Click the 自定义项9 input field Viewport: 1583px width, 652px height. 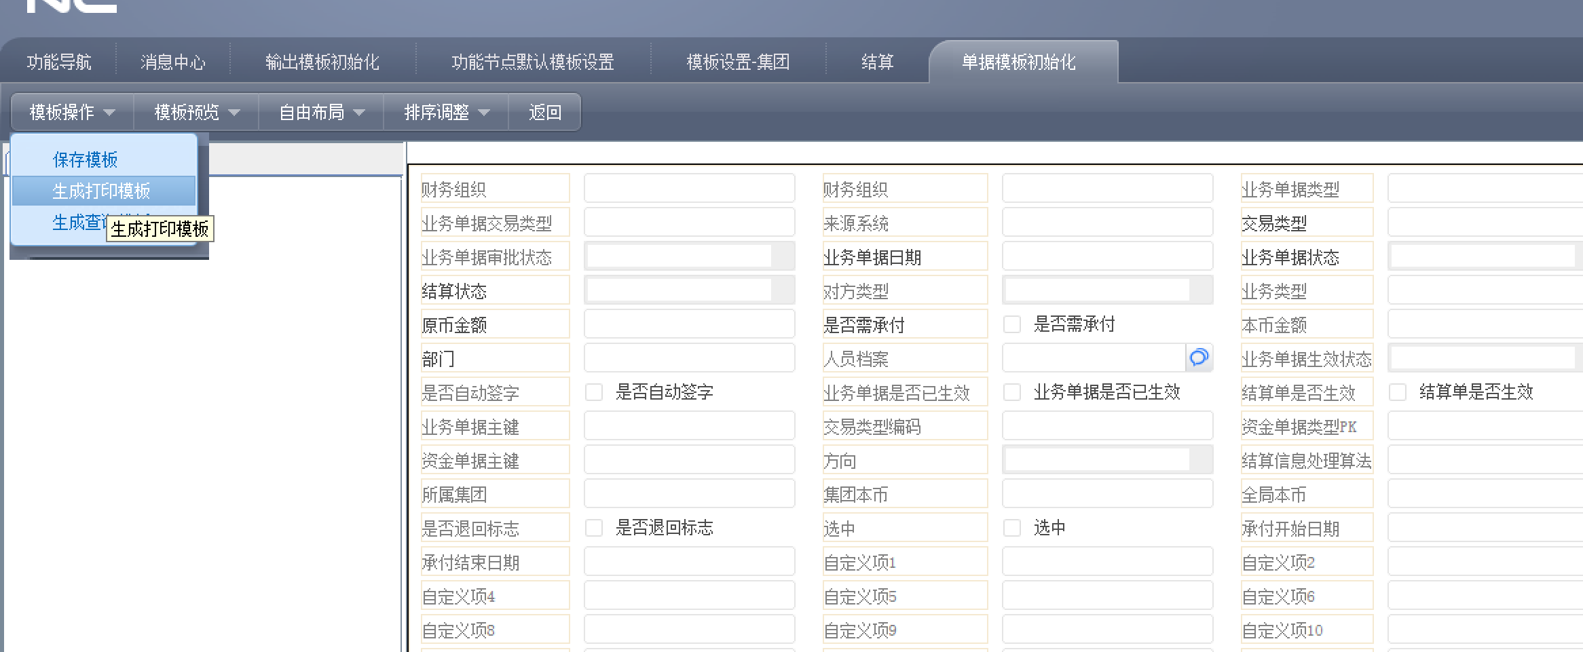click(1108, 629)
